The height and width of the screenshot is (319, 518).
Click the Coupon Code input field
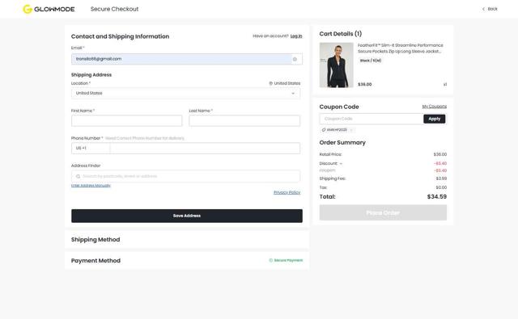pyautogui.click(x=372, y=119)
